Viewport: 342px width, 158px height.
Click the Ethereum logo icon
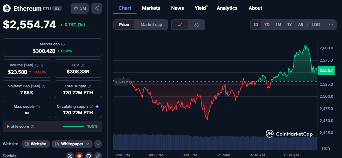(x=7, y=8)
